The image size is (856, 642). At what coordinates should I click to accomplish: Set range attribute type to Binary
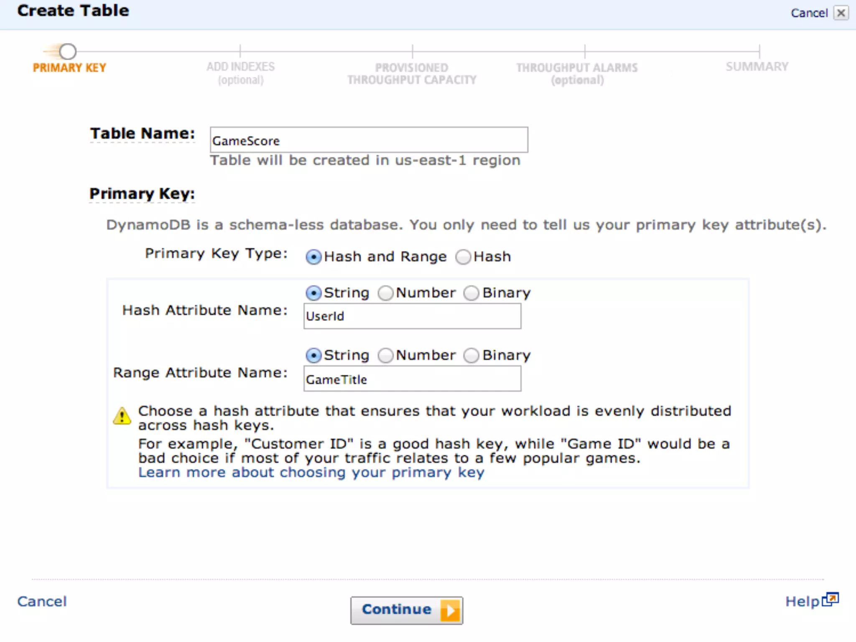coord(471,355)
